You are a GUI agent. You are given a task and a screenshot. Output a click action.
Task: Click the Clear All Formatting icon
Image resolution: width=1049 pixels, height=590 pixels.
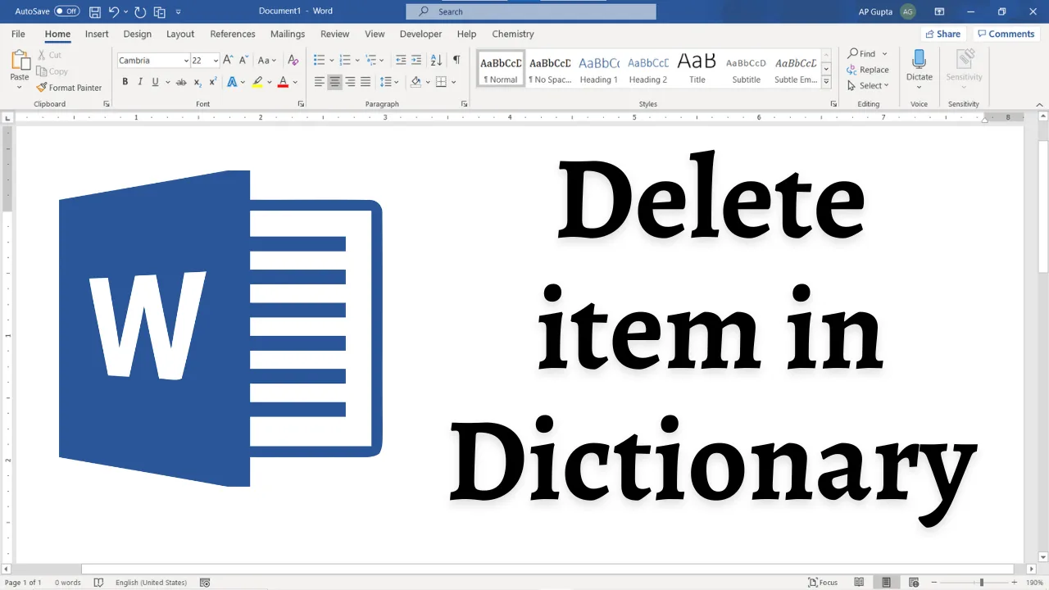(x=293, y=60)
